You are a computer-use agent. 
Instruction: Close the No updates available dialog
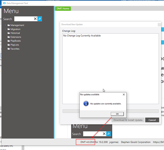124,94
